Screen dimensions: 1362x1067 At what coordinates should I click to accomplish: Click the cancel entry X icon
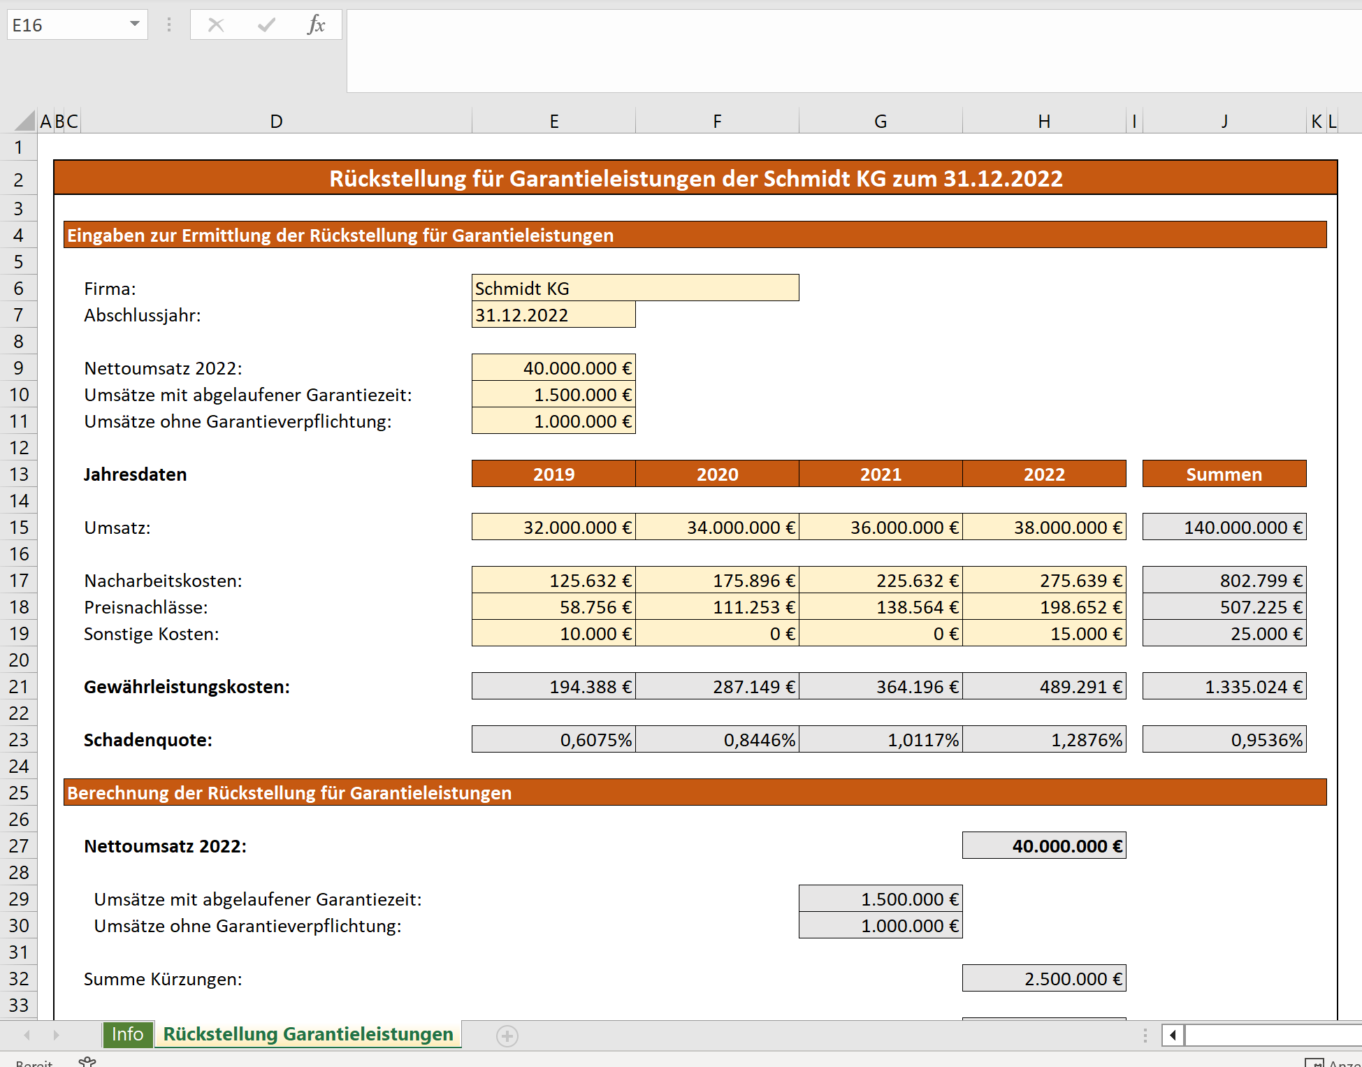216,25
